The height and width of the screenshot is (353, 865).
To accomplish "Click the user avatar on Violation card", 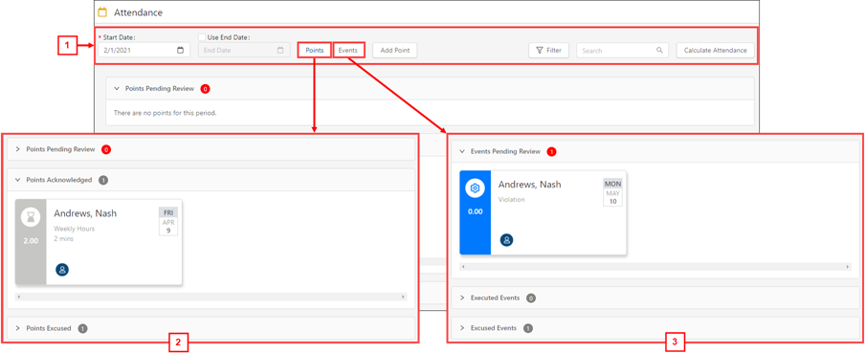I will [x=506, y=240].
